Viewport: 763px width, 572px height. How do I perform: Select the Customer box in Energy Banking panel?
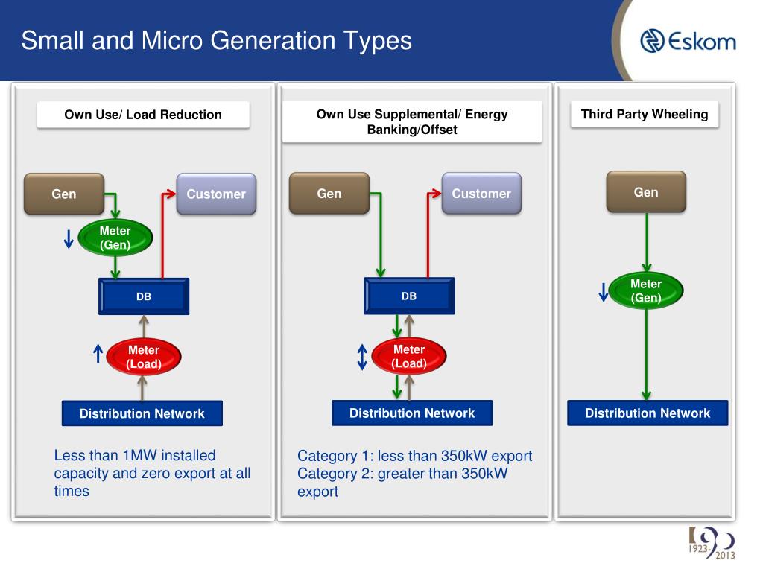481,193
